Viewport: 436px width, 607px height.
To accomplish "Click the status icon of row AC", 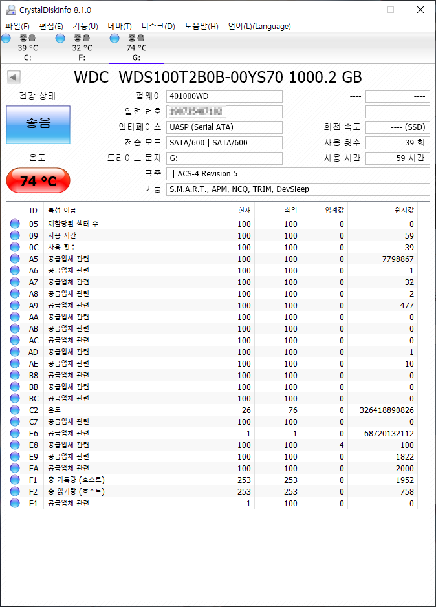I will (15, 340).
